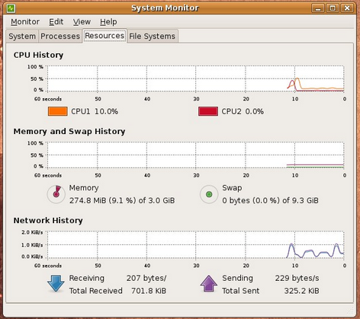The width and height of the screenshot is (360, 319).
Task: Click the Network History heading
Action: point(48,220)
